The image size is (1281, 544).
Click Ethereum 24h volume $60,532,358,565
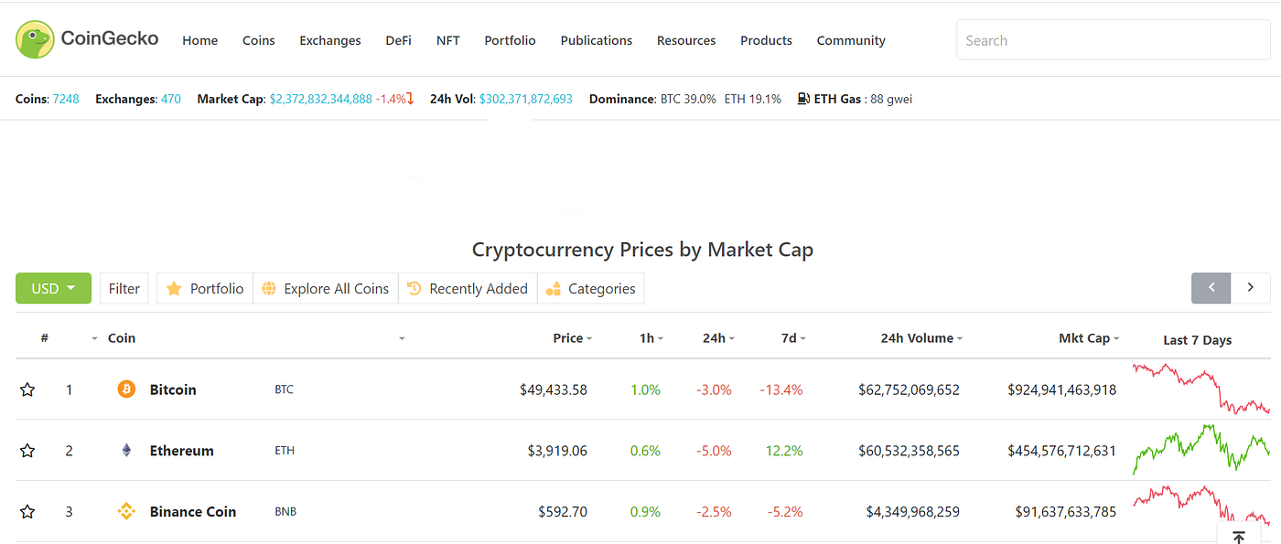(x=909, y=451)
